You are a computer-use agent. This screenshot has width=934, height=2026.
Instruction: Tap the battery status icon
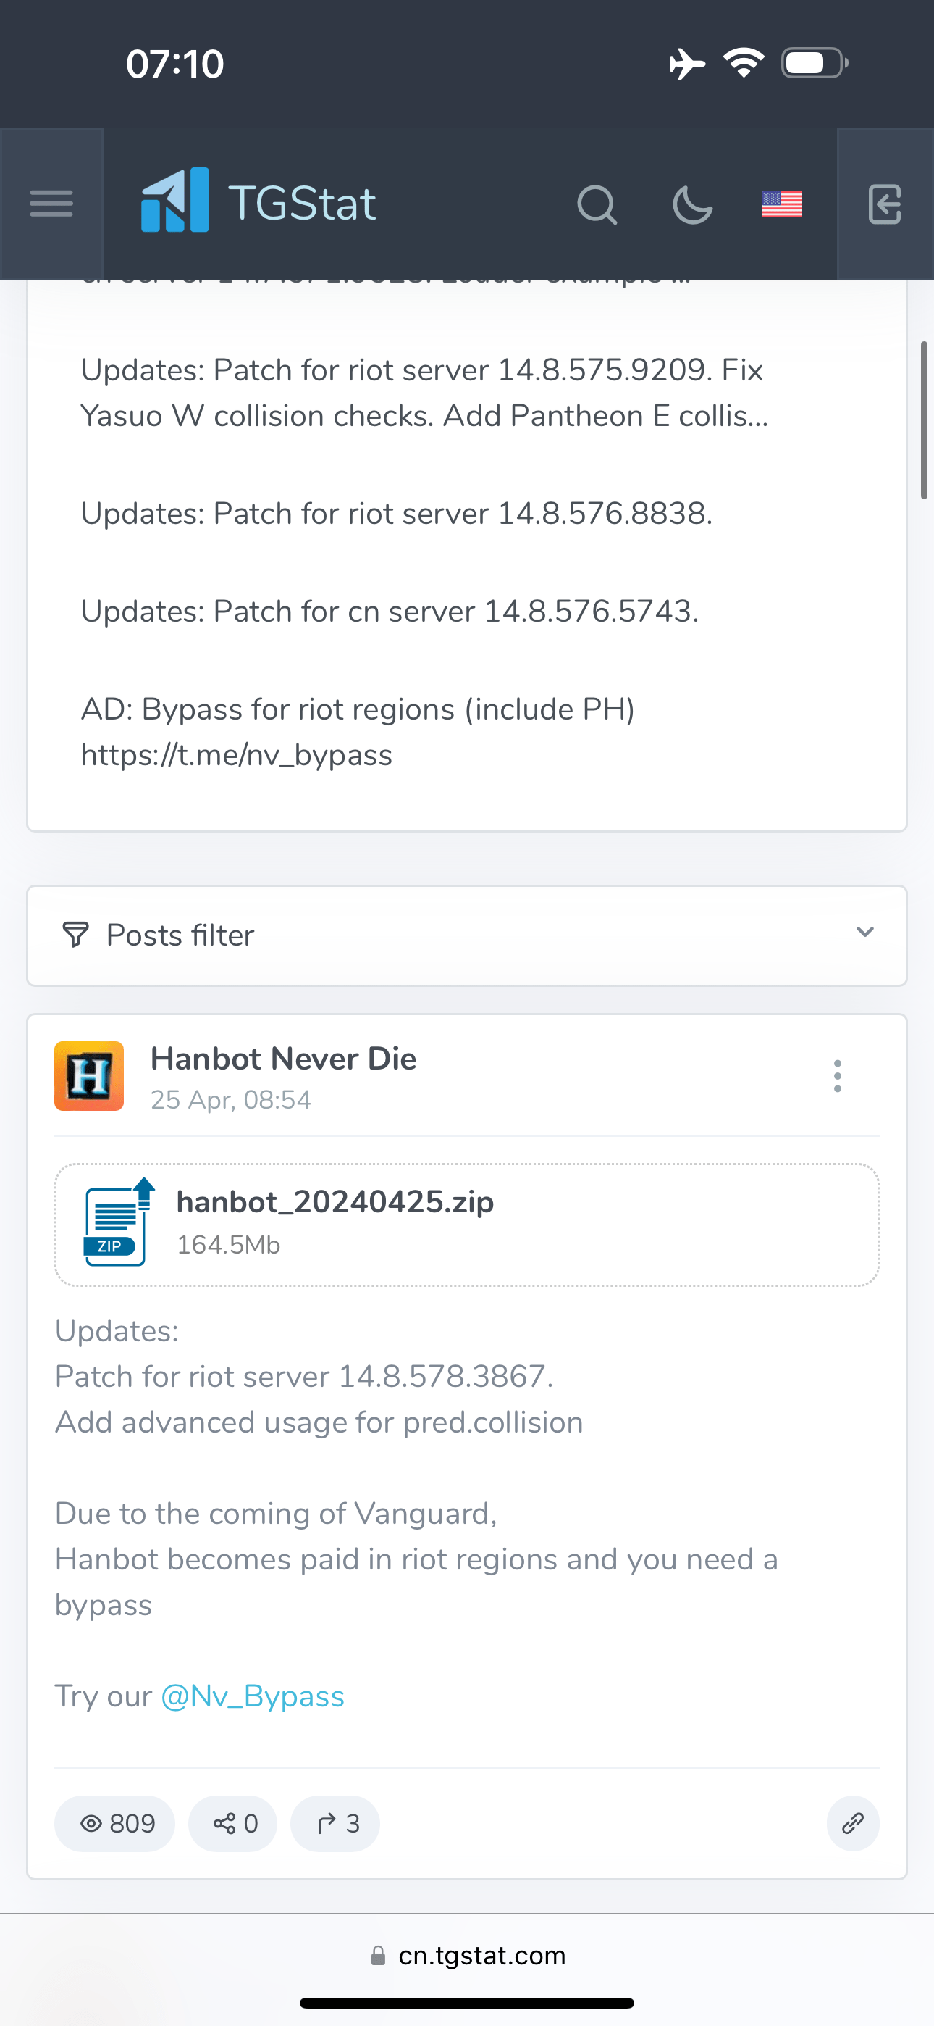coord(815,63)
